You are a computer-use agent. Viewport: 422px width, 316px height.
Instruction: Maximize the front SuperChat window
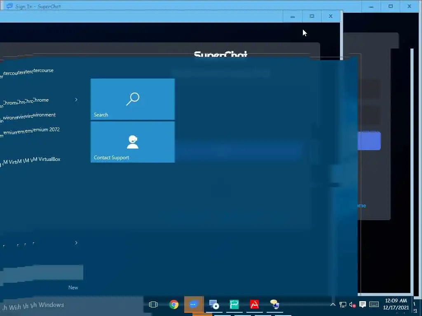[x=312, y=16]
